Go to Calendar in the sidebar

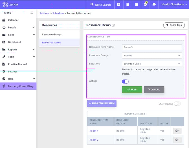tap(13, 20)
